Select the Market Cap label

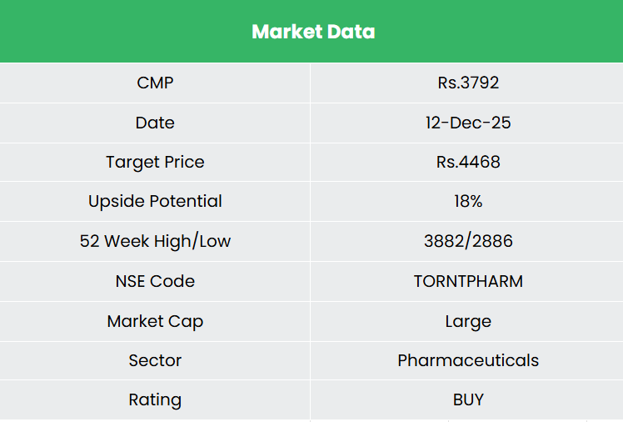(155, 321)
